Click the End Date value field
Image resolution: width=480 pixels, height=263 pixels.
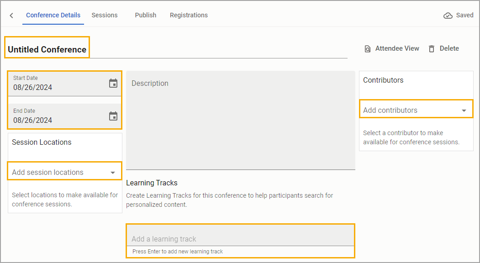pyautogui.click(x=64, y=116)
